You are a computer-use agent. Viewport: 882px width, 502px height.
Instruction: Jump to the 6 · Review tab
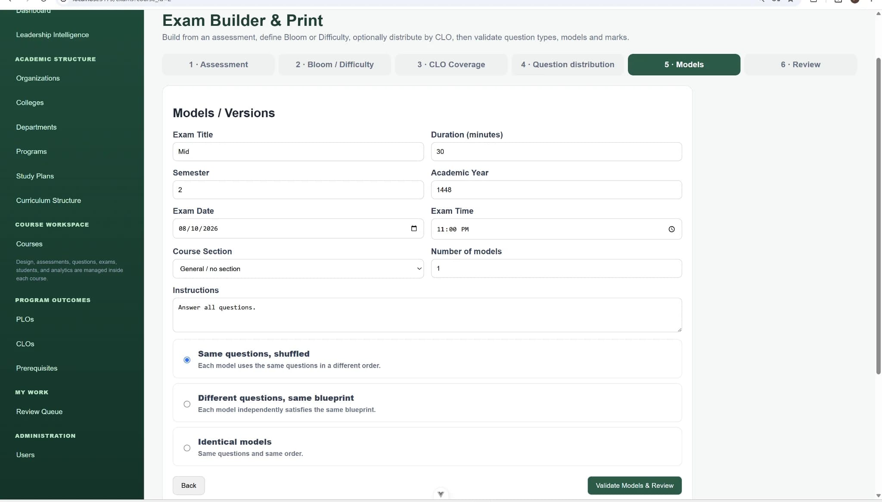coord(801,64)
